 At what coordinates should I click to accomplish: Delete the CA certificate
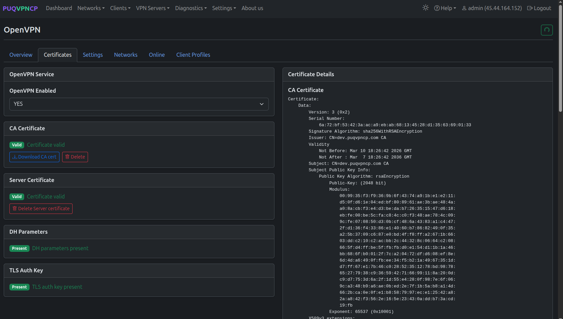(x=75, y=157)
